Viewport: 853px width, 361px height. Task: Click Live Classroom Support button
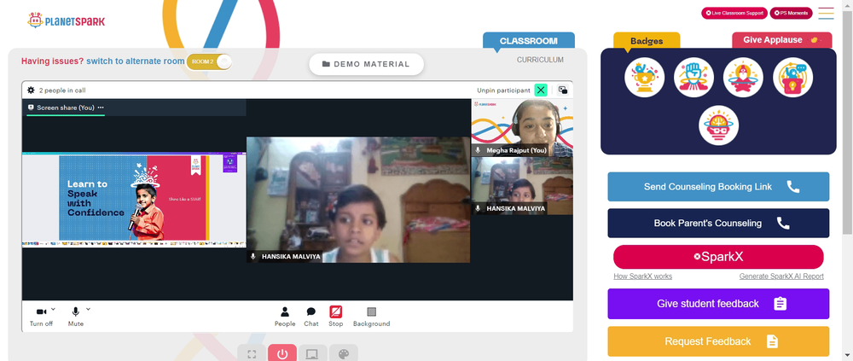tap(734, 13)
